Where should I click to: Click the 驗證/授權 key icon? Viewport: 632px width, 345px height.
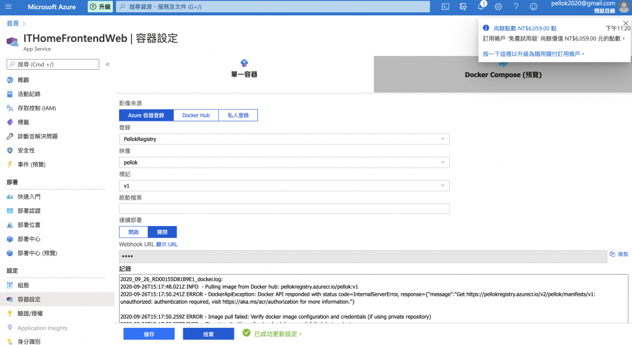(x=10, y=313)
